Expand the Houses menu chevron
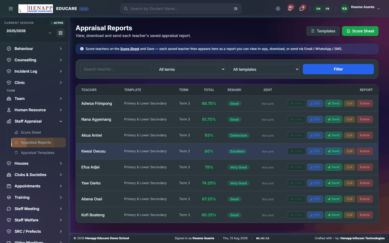 point(61,163)
